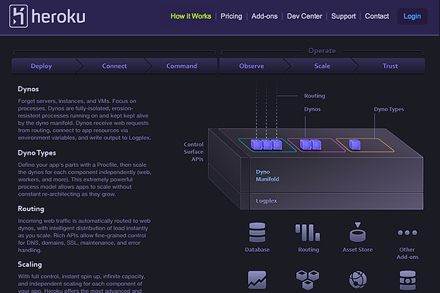The image size is (440, 293).
Task: Go to the Pricing page
Action: (231, 16)
